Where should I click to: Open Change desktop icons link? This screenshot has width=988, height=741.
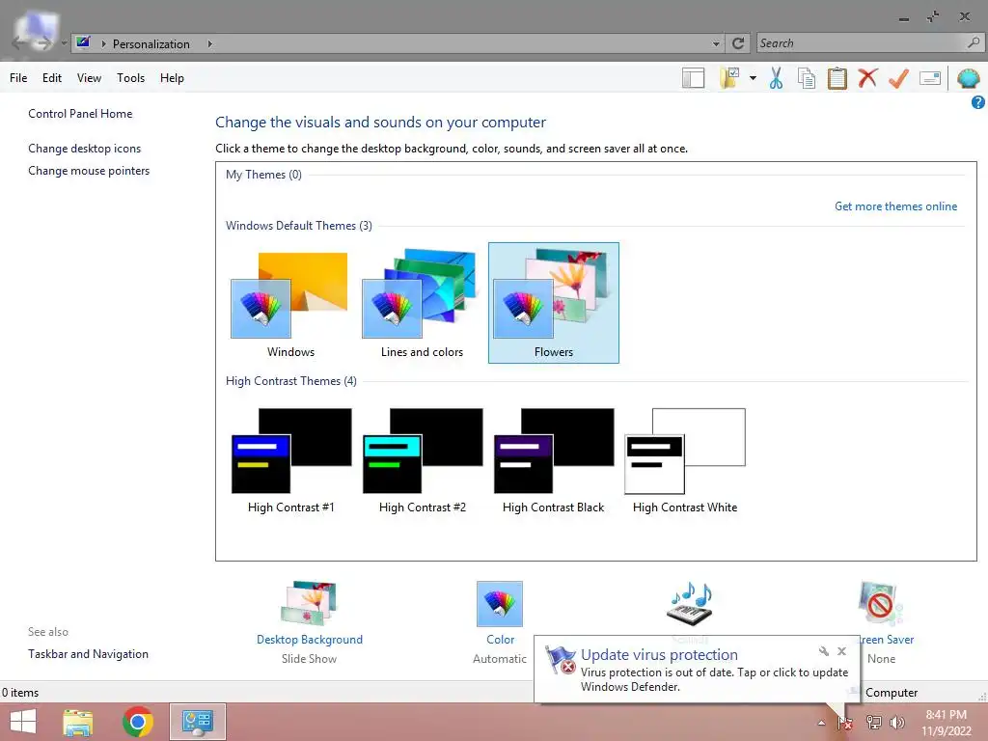tap(85, 149)
